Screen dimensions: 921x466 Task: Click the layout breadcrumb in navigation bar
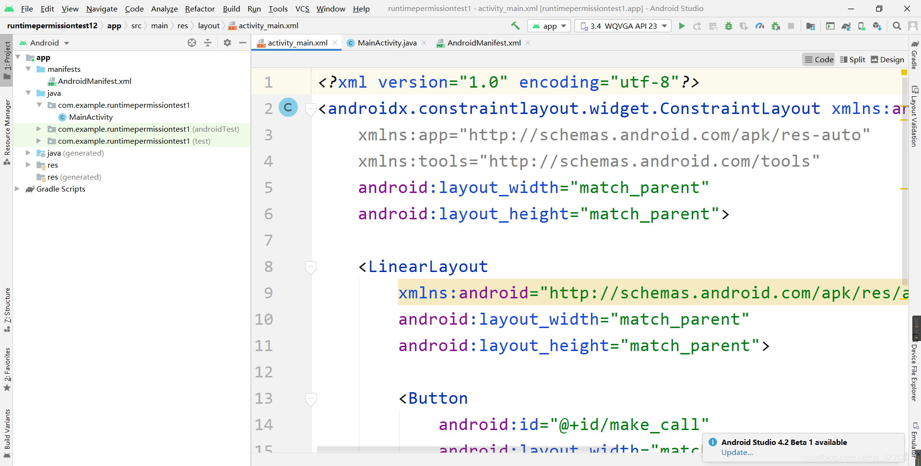[x=209, y=26]
